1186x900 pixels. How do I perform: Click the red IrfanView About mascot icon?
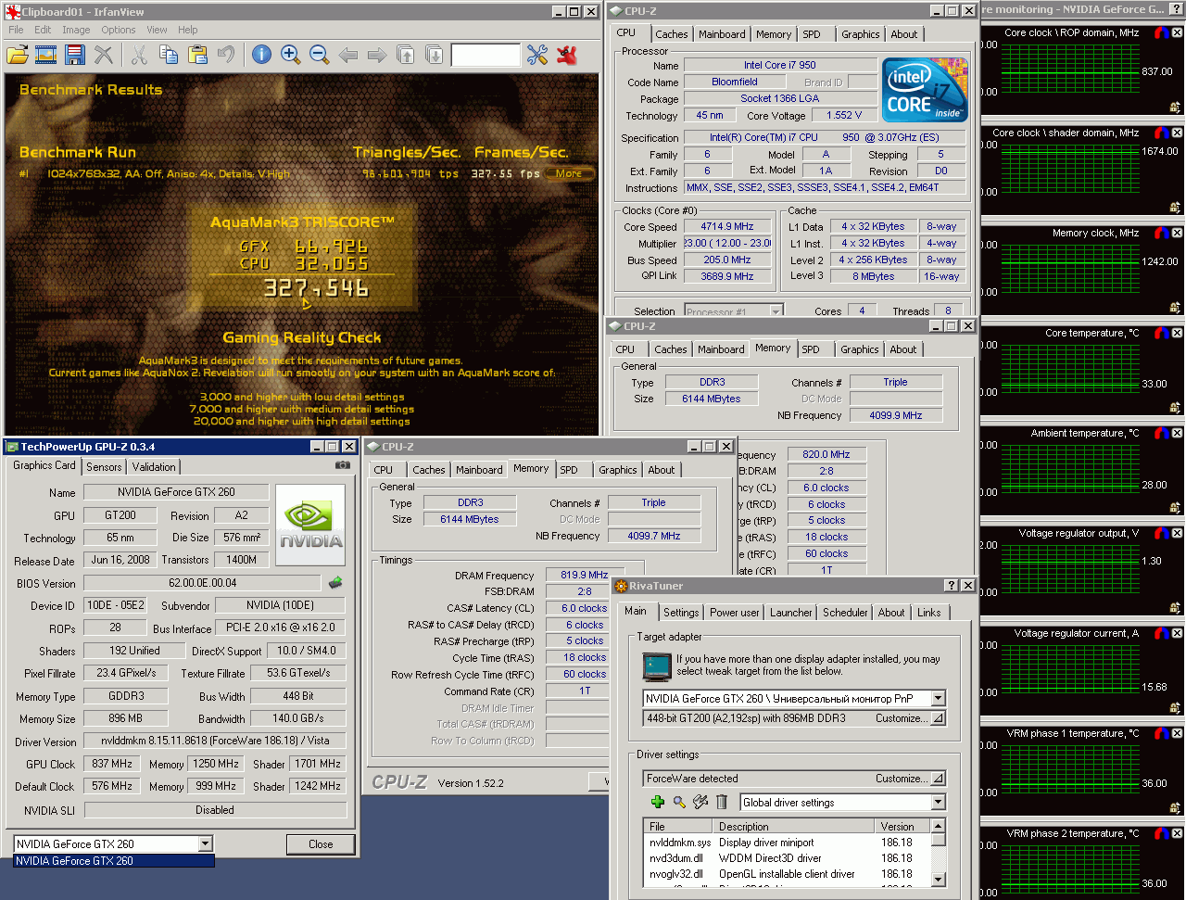click(567, 55)
